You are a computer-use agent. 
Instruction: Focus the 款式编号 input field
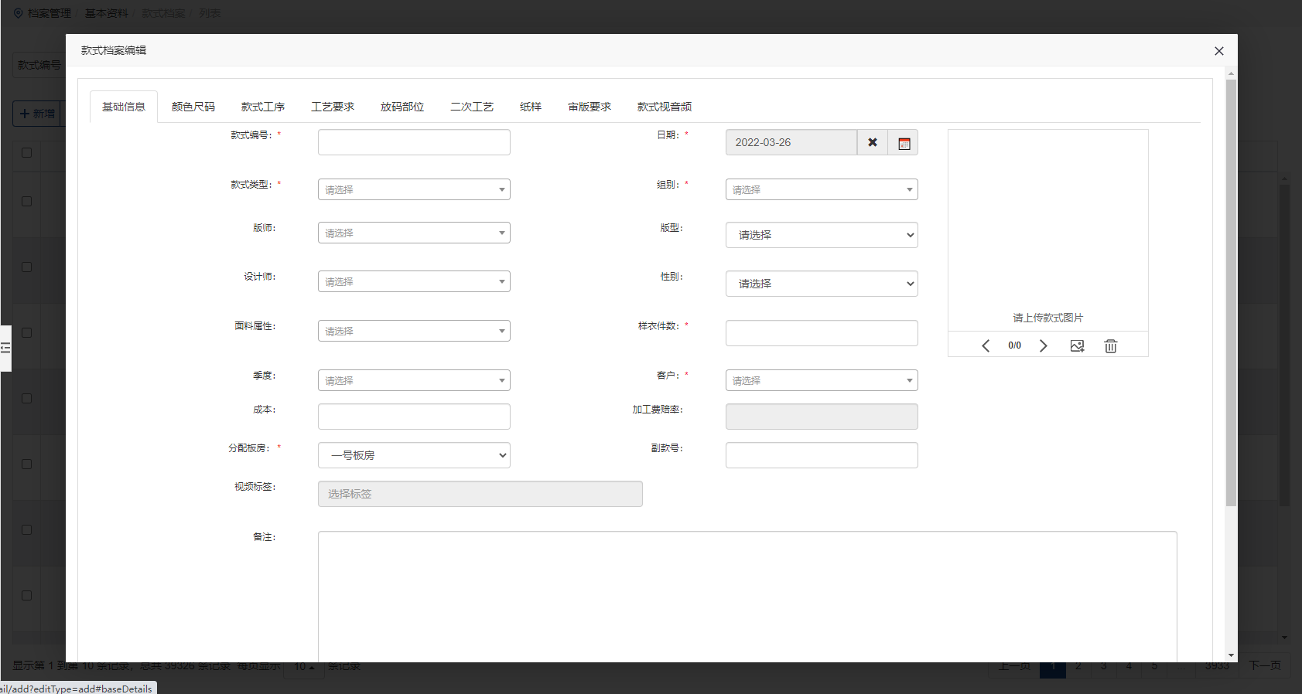(x=414, y=142)
